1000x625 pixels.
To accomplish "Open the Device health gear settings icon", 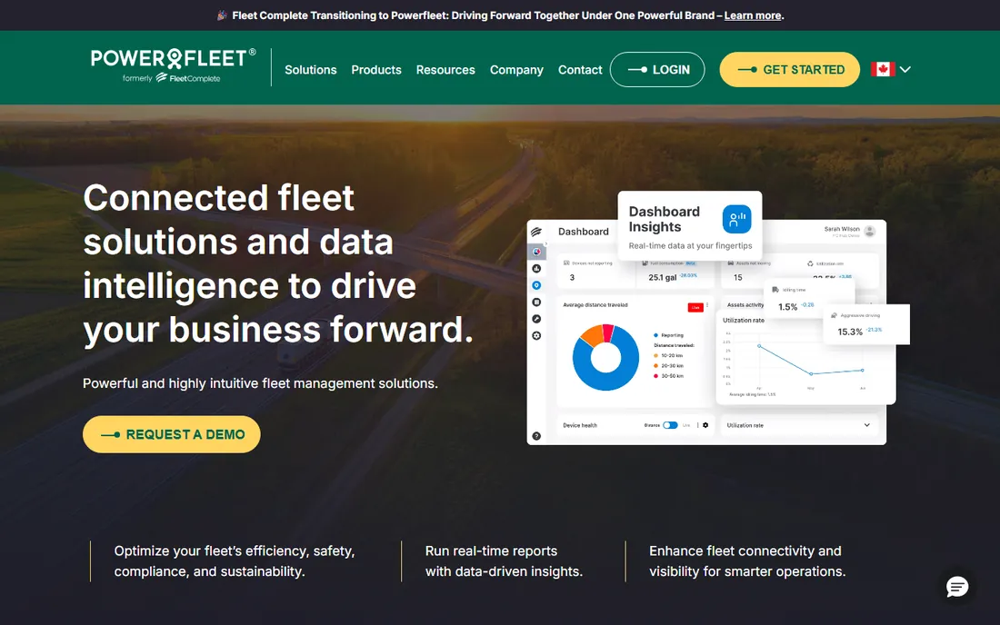I will pyautogui.click(x=705, y=425).
